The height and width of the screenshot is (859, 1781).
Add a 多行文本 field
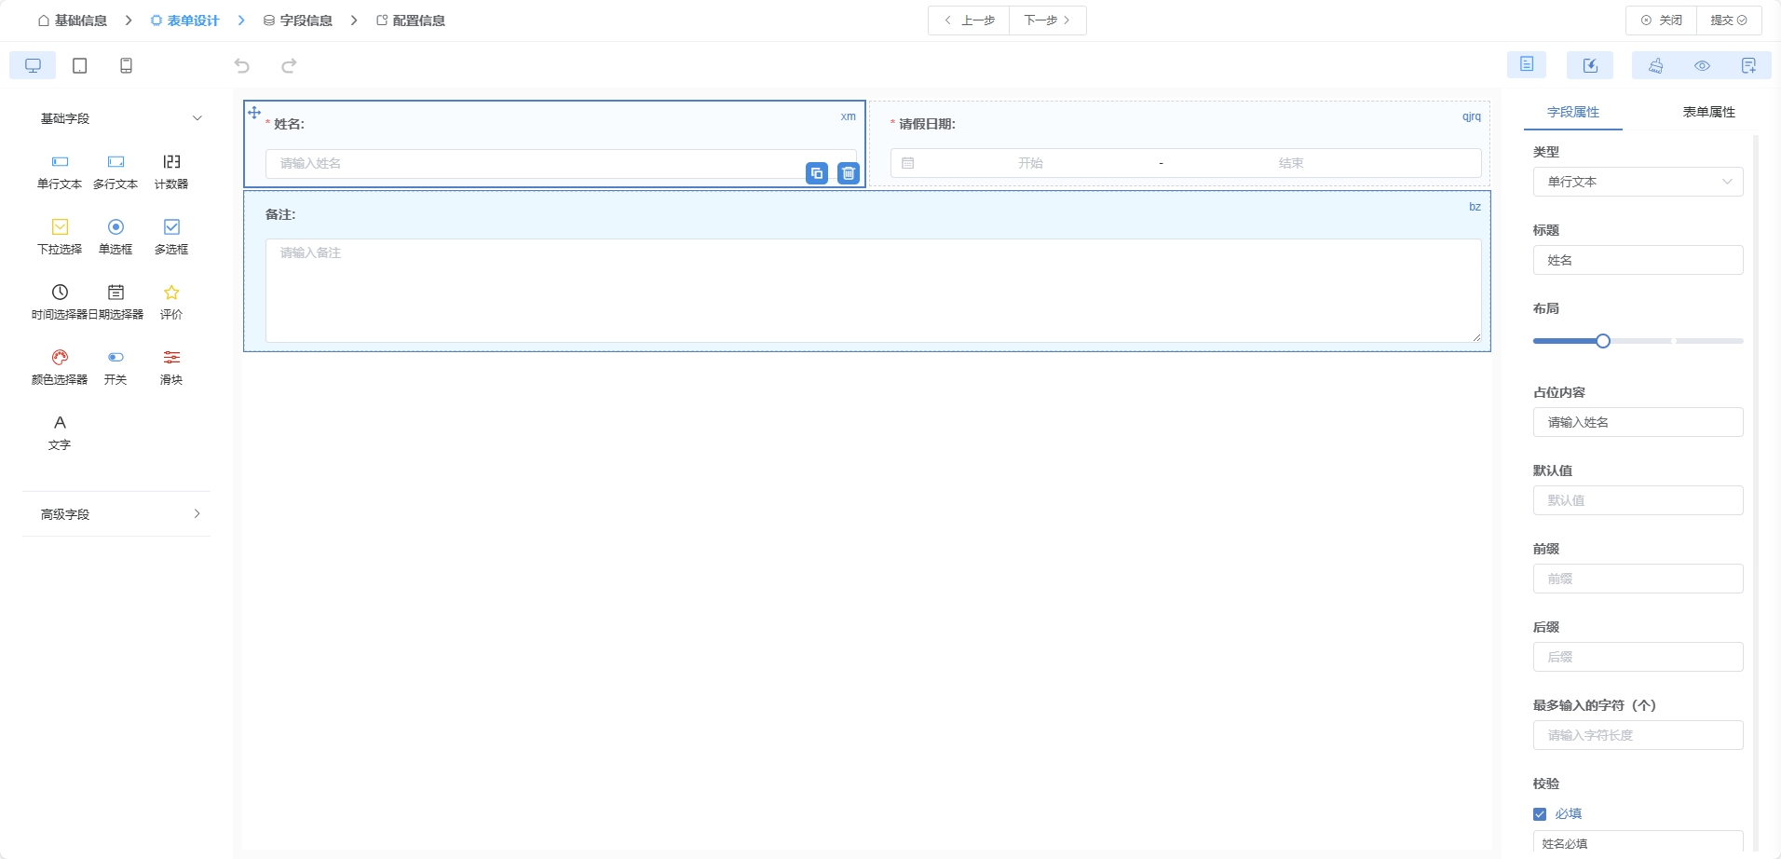(116, 172)
